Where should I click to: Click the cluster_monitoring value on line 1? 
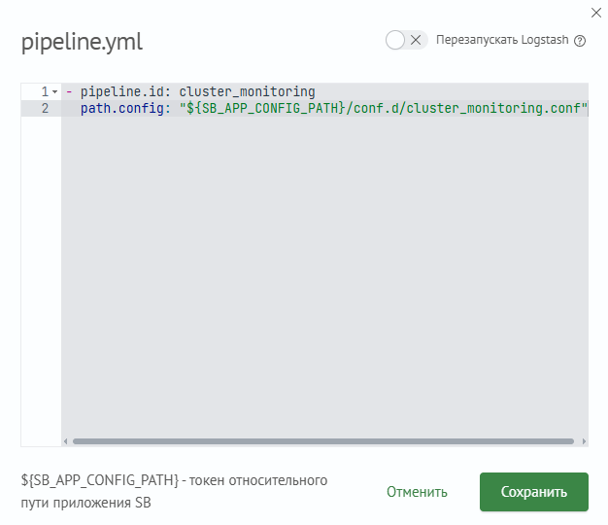coord(247,92)
